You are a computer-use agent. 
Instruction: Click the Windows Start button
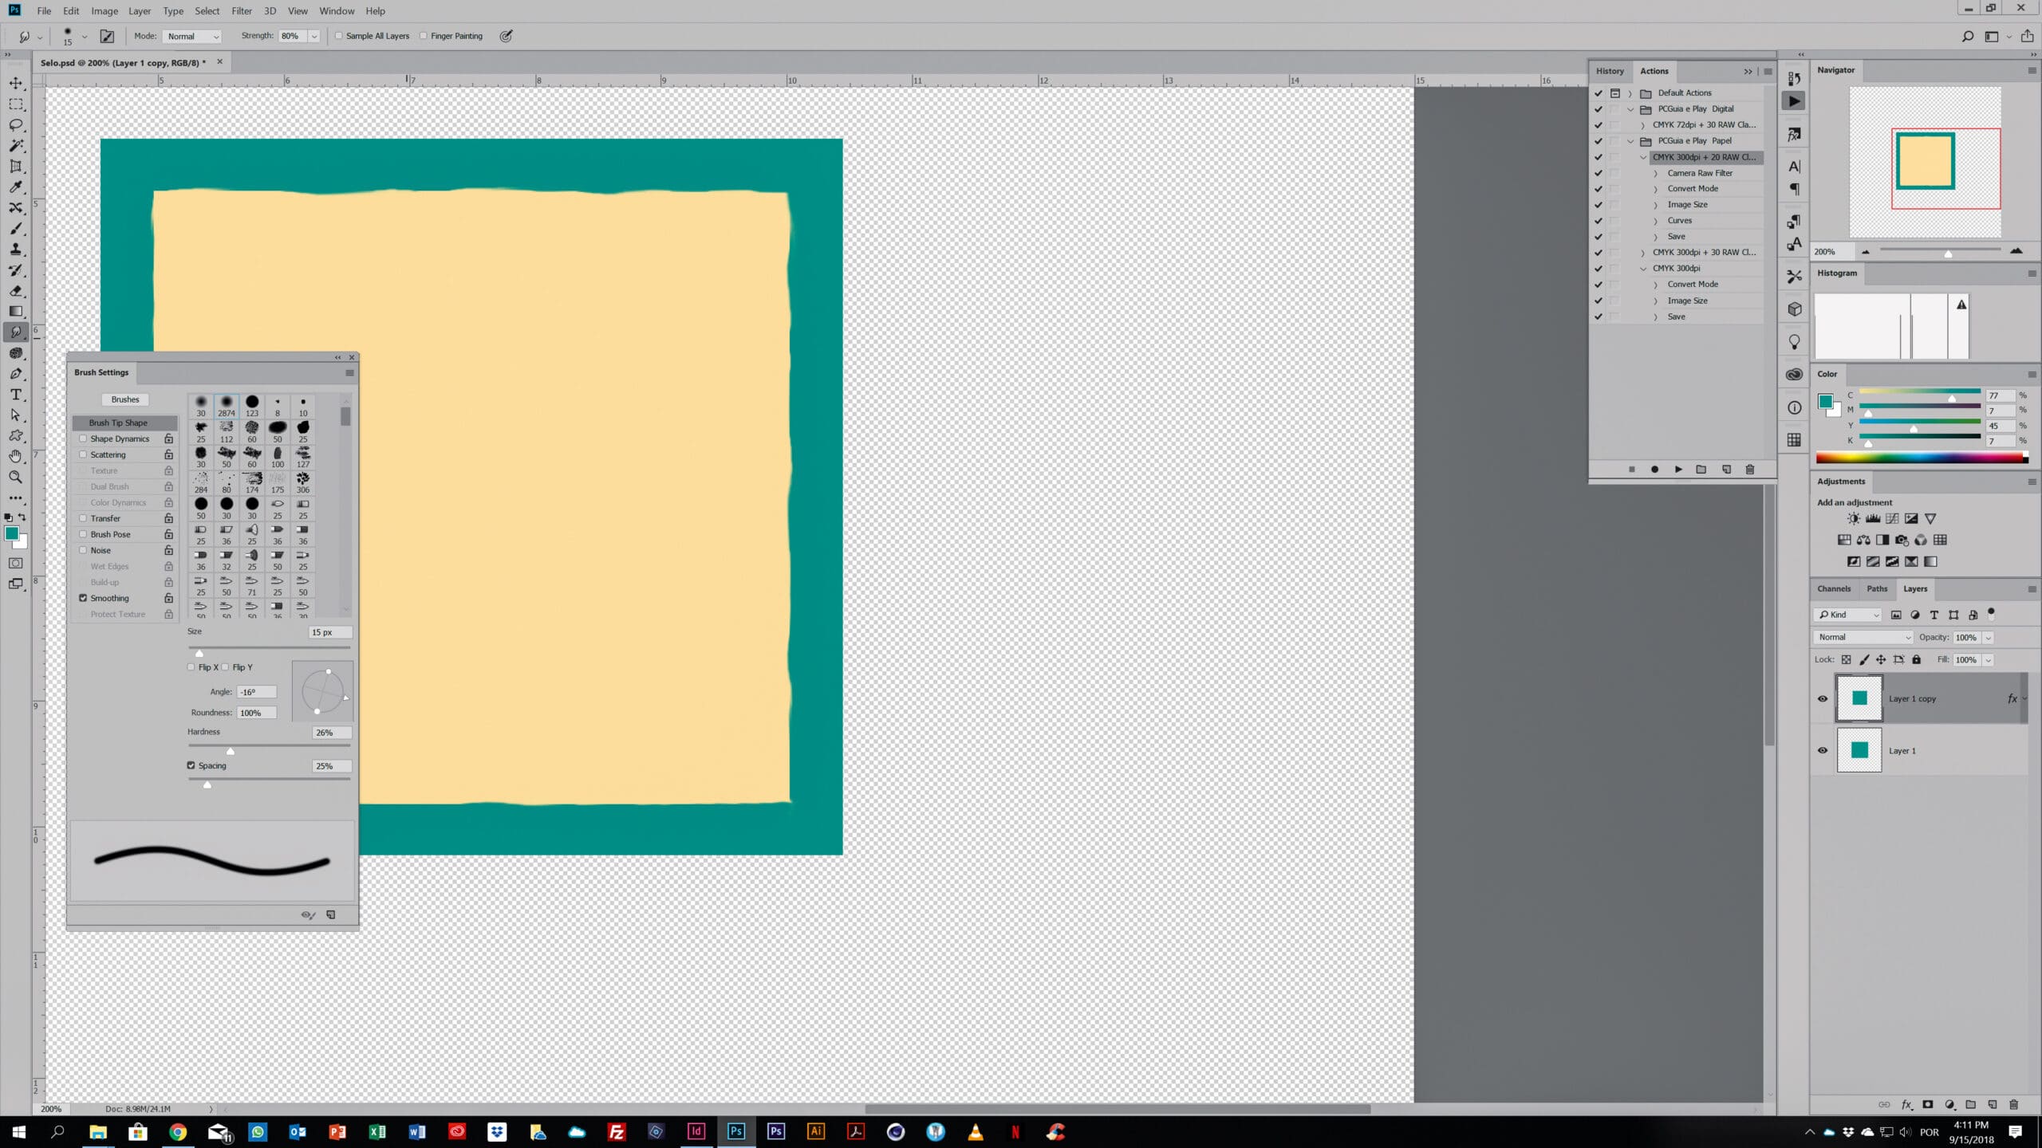coord(19,1131)
